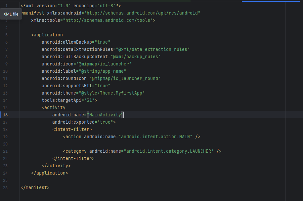The image size is (303, 201).
Task: Click line number 5 in the gutter
Action: click(x=6, y=35)
